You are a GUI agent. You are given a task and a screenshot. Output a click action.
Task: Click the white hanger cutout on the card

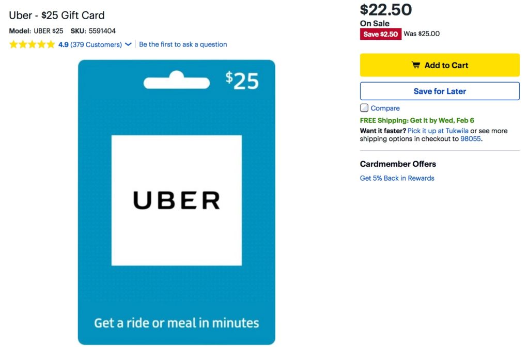[x=177, y=80]
